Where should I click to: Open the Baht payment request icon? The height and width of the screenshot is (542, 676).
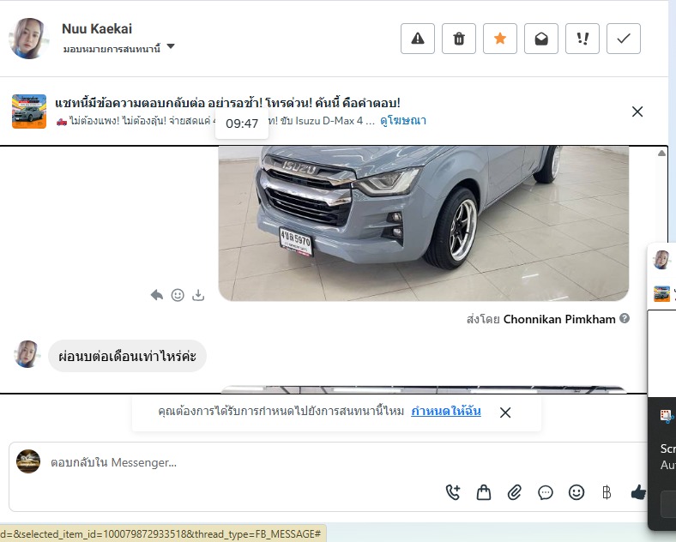[x=607, y=492]
